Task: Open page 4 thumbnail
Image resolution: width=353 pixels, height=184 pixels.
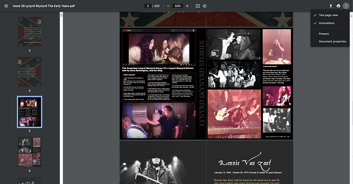Action: pyautogui.click(x=30, y=72)
